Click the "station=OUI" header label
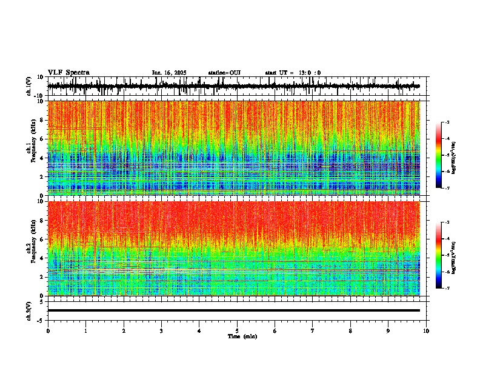Viewport: 480px width, 371px height. (x=224, y=73)
